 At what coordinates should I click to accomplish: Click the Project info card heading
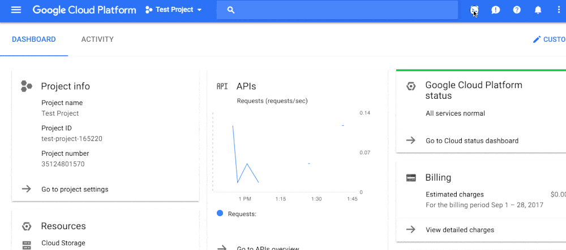pyautogui.click(x=65, y=86)
